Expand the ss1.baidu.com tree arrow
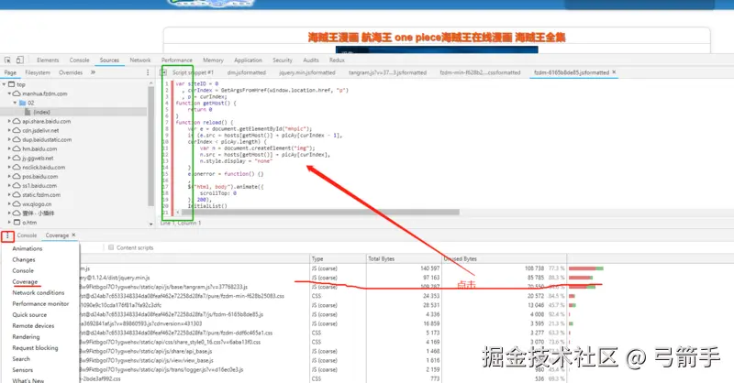 9,186
